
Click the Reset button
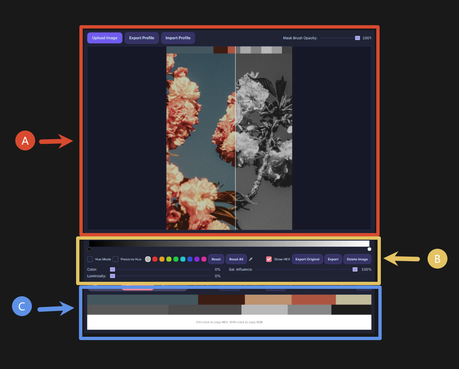pos(216,259)
